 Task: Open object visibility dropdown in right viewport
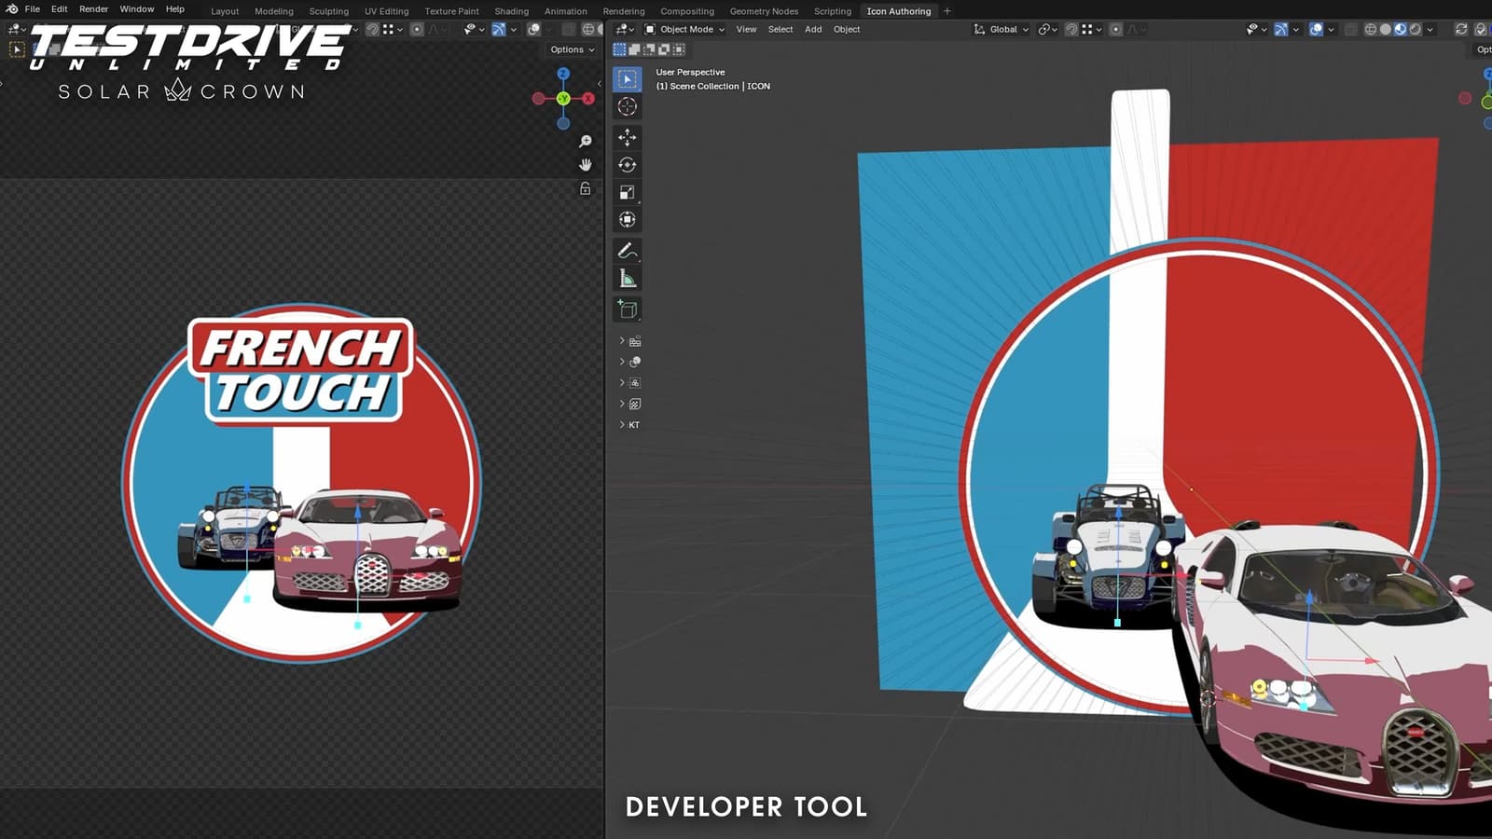coord(1256,29)
